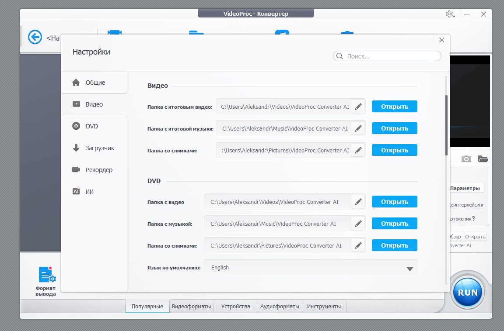
Task: Edit DVD video folder with pencil icon
Action: pos(358,202)
